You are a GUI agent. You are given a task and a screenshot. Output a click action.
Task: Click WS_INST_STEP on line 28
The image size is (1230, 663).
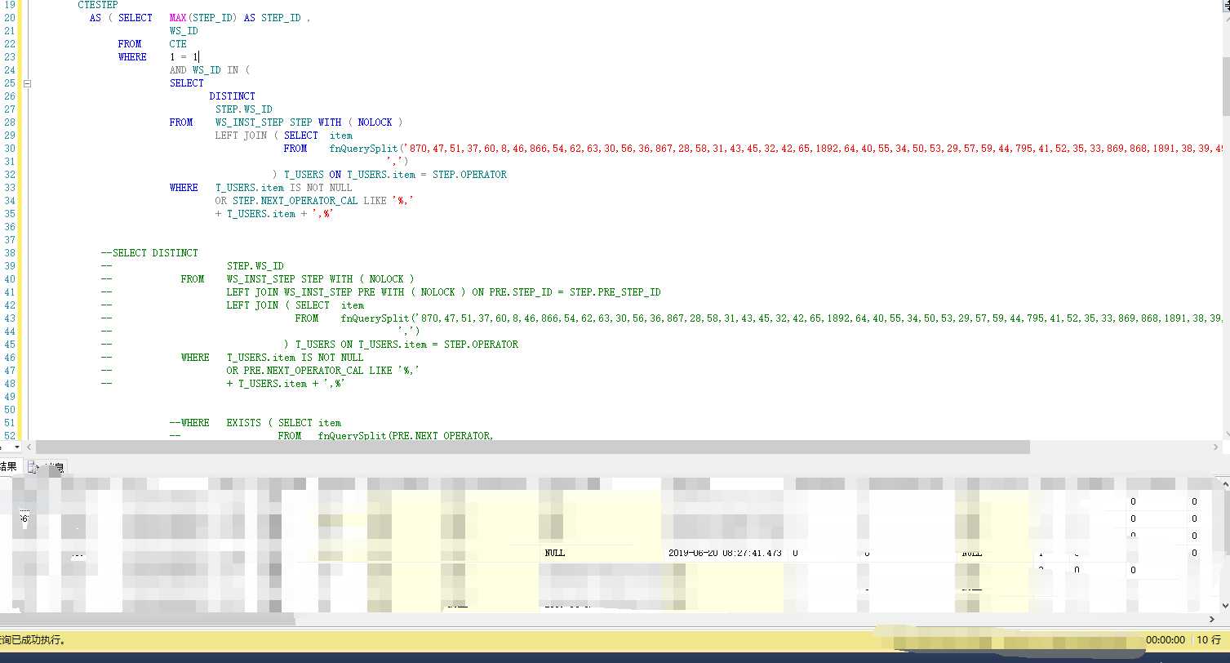[250, 122]
